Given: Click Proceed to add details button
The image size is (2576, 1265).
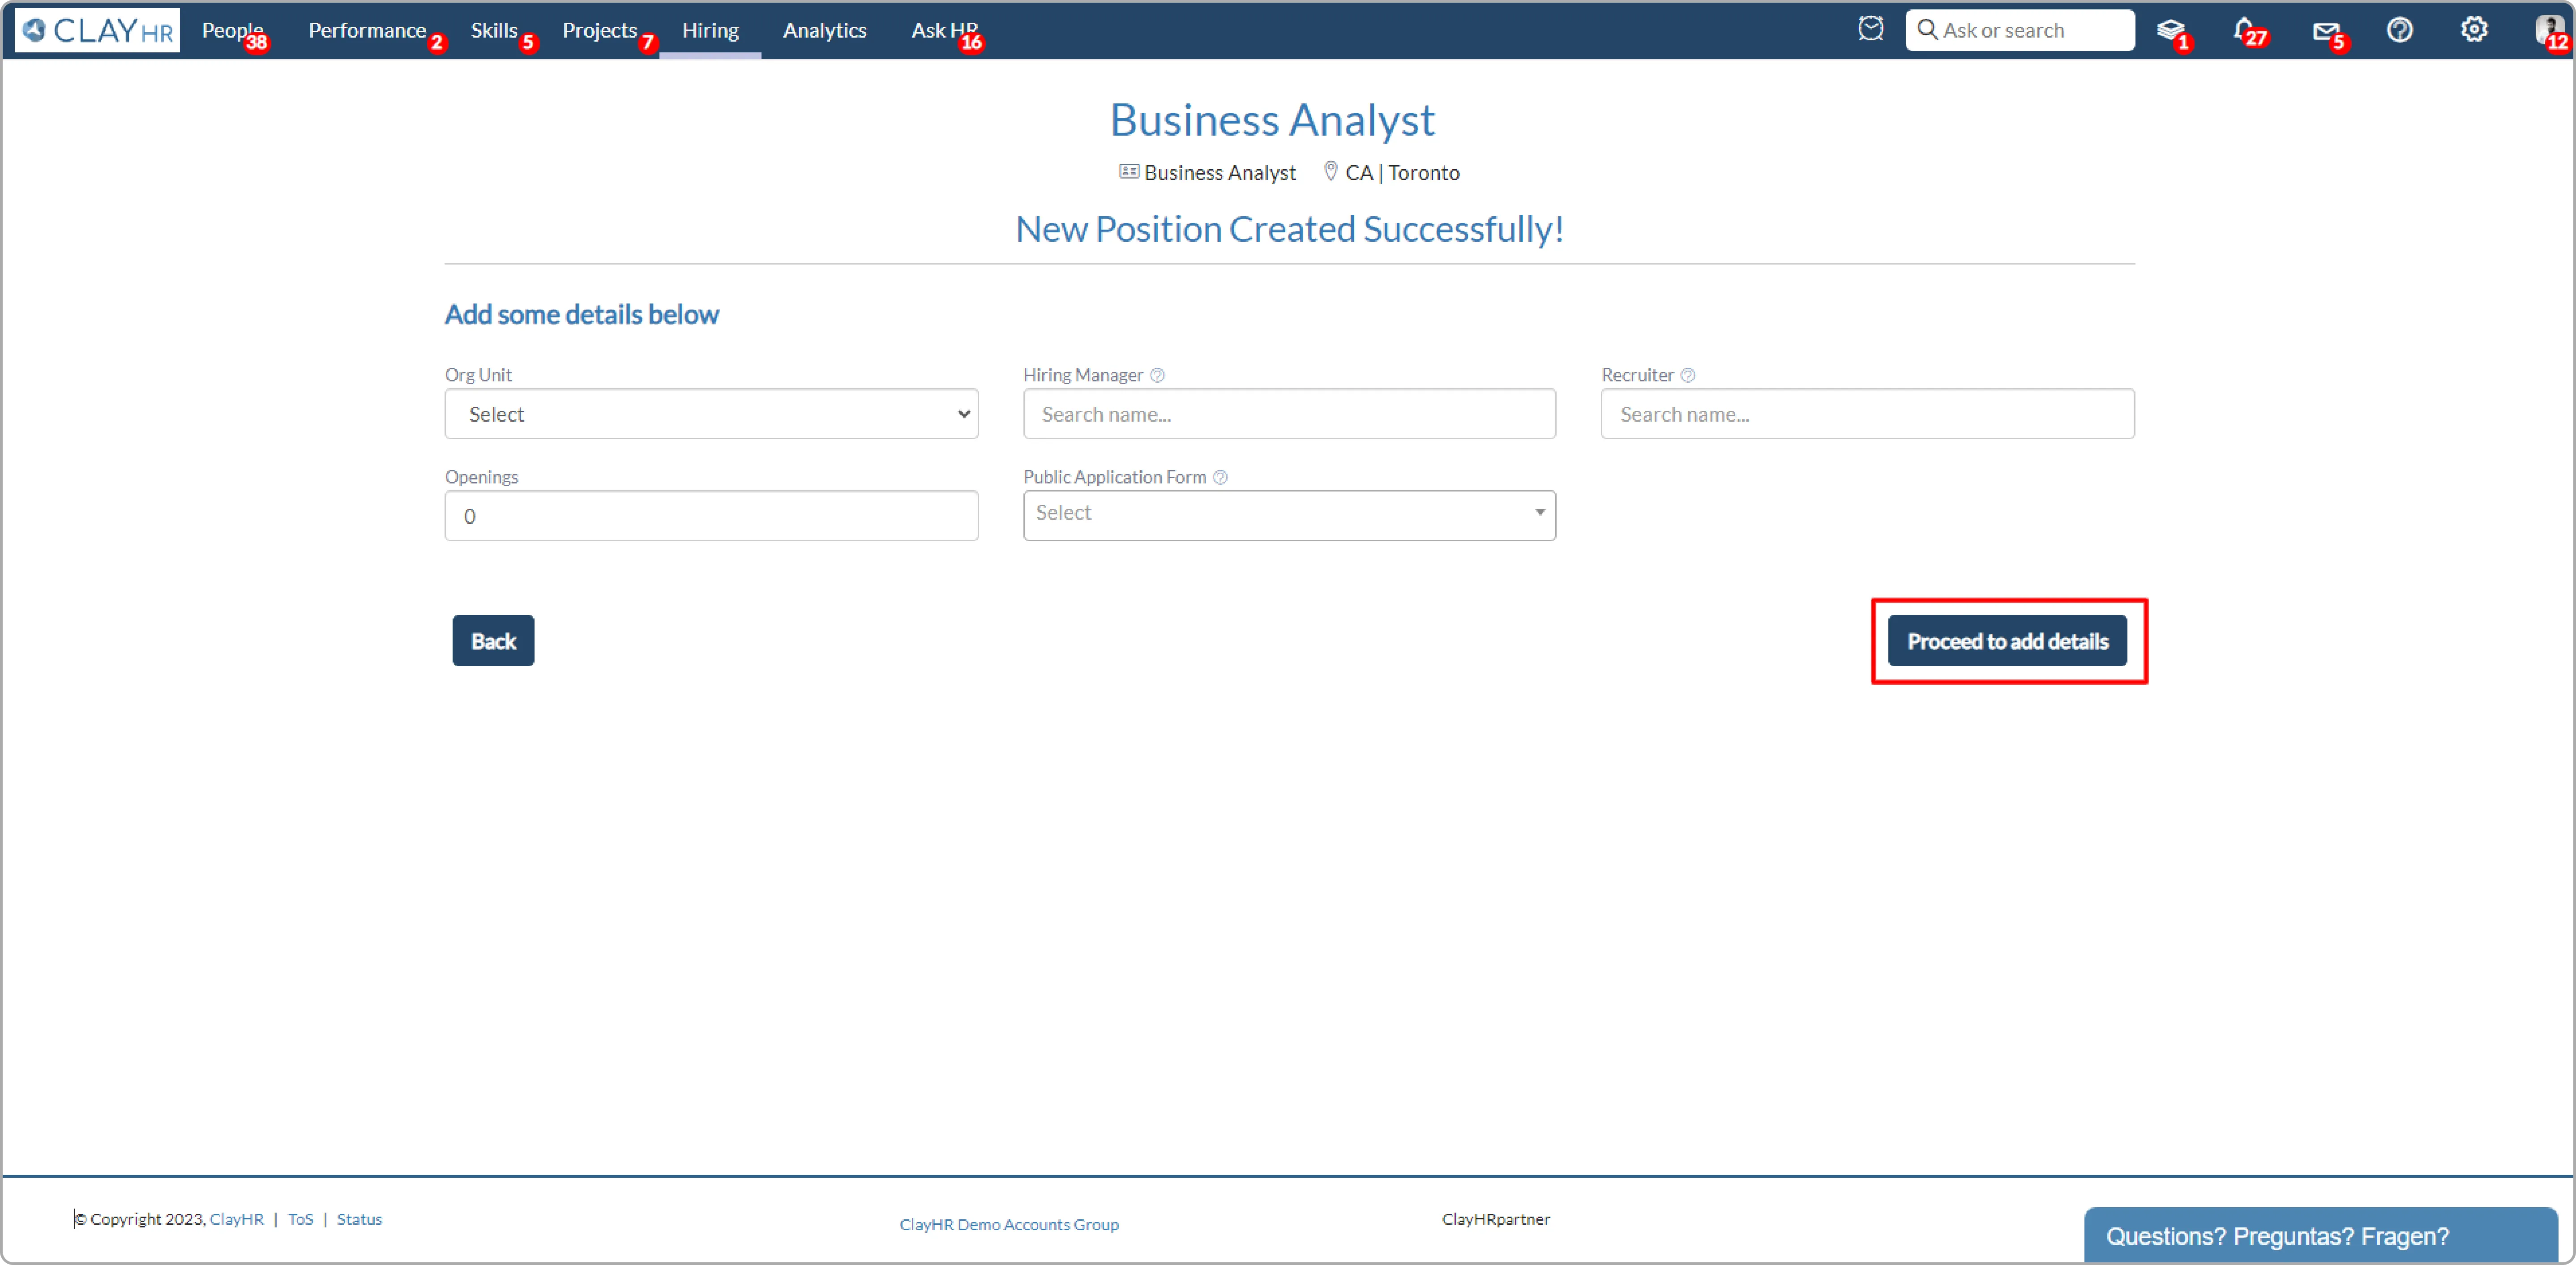Looking at the screenshot, I should point(2006,641).
